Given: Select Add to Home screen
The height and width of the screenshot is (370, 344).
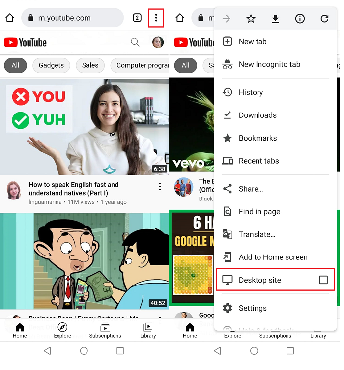Looking at the screenshot, I should coord(275,257).
